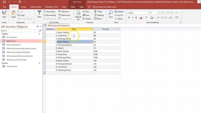
Task: Open the Selection filter dropdown
Action: tap(64, 12)
